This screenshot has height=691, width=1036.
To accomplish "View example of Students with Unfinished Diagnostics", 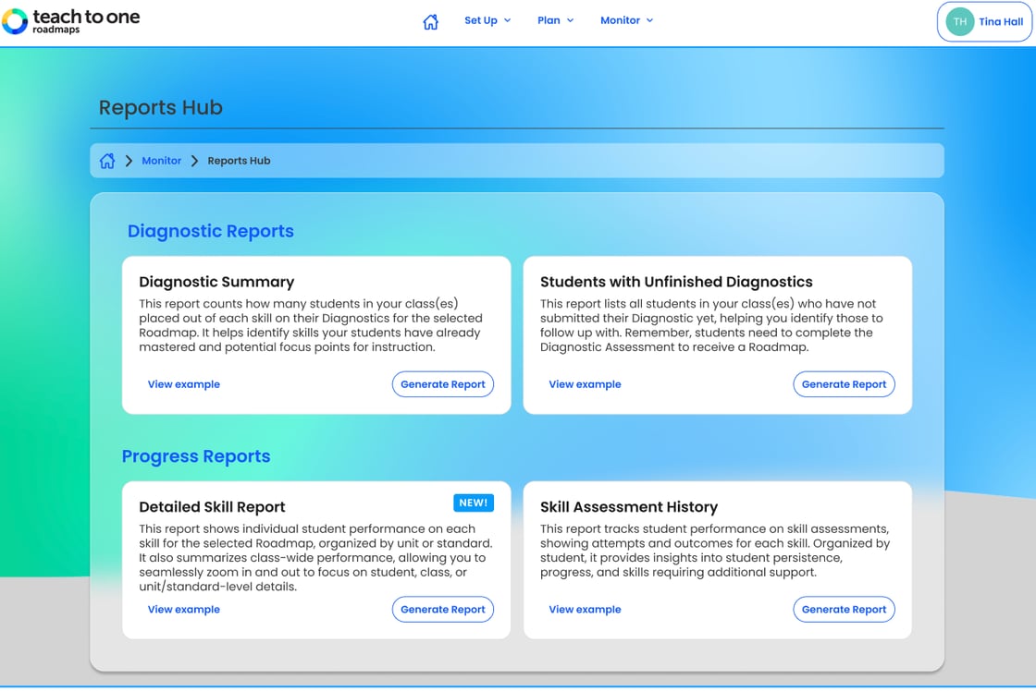I will pyautogui.click(x=585, y=384).
